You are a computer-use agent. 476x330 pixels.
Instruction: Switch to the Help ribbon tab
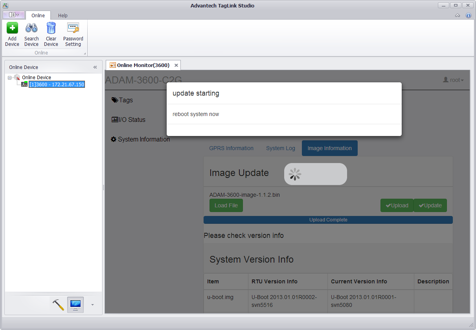pyautogui.click(x=63, y=16)
